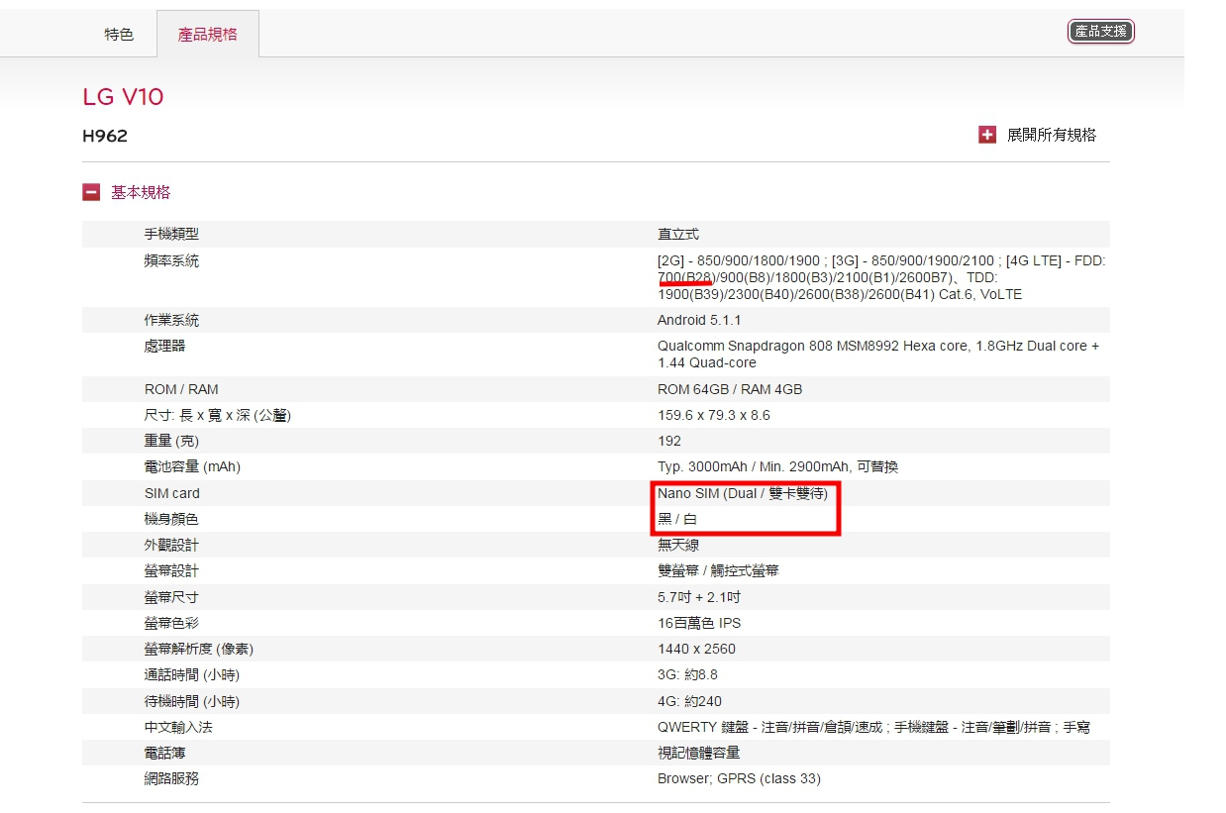
Task: Click the 直立式 value
Action: click(x=678, y=234)
